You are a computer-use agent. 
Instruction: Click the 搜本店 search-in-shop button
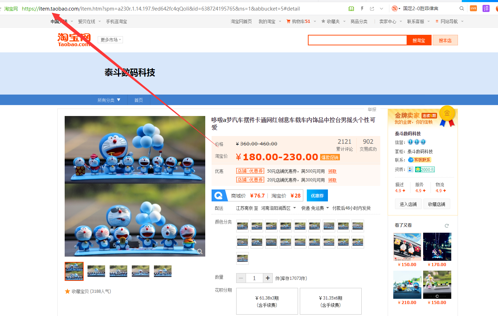[445, 40]
